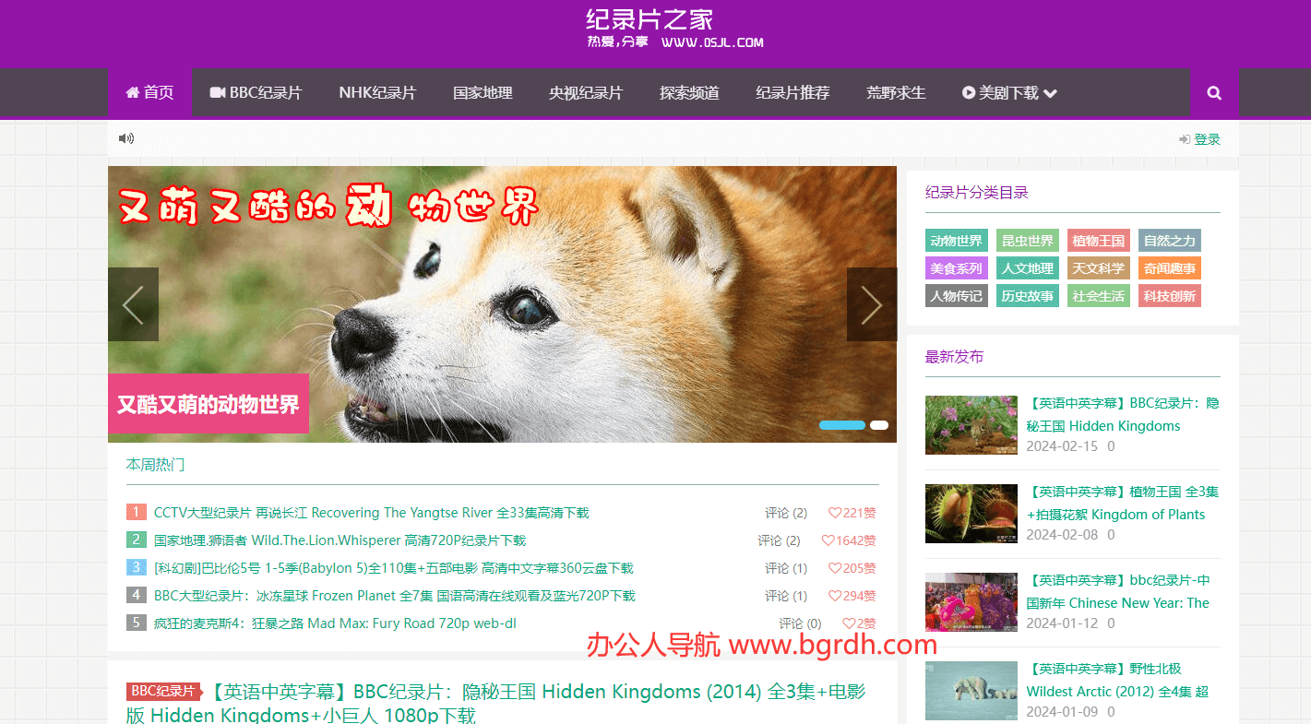The width and height of the screenshot is (1311, 724).
Task: Open 中国新年 Chinese New Year thumbnail
Action: pos(971,602)
